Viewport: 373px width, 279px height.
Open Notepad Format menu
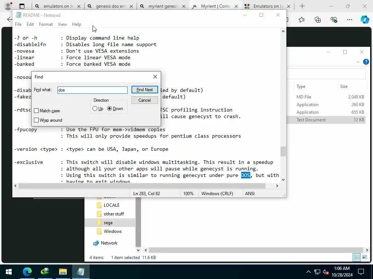pyautogui.click(x=46, y=24)
